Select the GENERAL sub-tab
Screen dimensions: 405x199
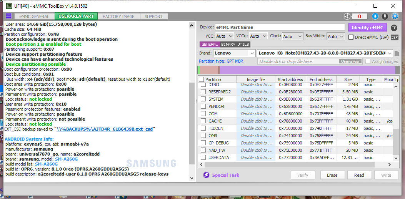[x=210, y=45]
